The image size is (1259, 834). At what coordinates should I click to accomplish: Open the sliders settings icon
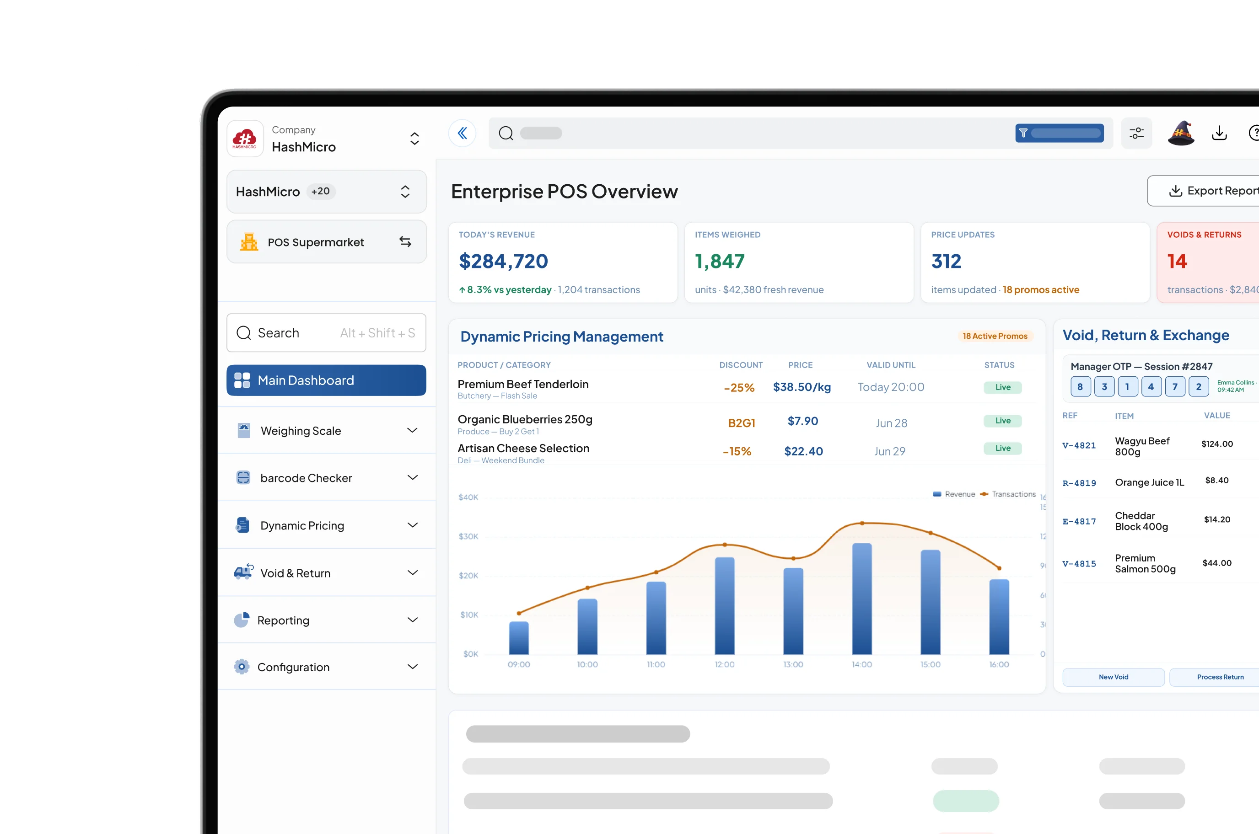tap(1136, 133)
